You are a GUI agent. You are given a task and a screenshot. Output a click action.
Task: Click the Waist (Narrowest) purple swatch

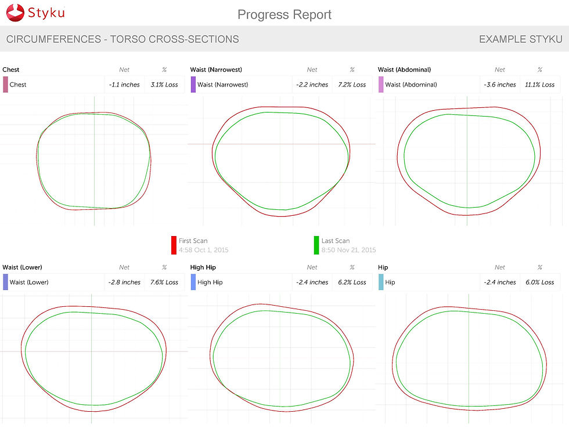[193, 85]
